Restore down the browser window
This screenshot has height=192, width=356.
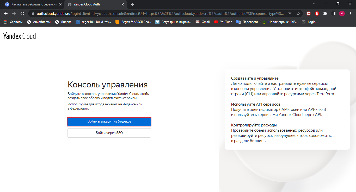[x=338, y=4]
